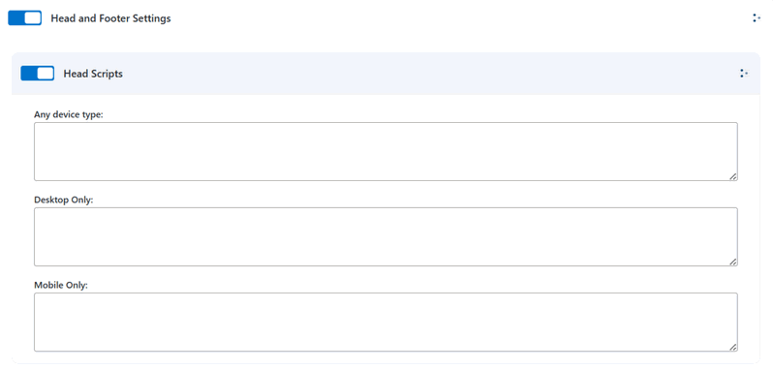Click the Head and Footer Settings title
Image resolution: width=773 pixels, height=370 pixels.
click(111, 18)
